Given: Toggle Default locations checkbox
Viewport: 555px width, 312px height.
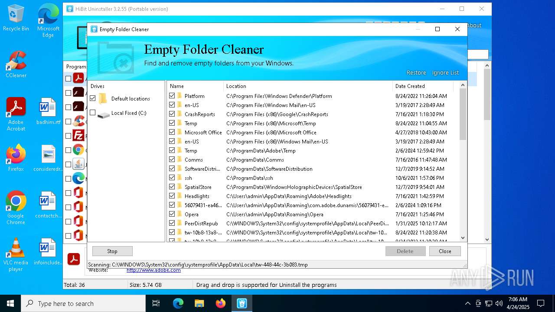Looking at the screenshot, I should pyautogui.click(x=92, y=98).
